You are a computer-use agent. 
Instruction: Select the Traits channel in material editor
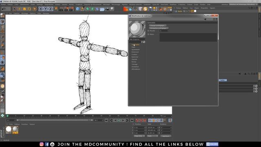point(133,47)
